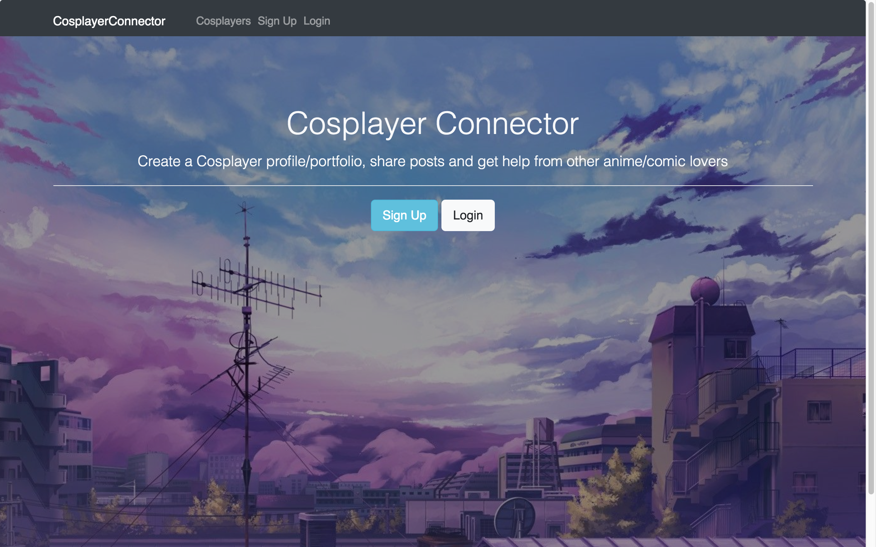Open the Cosplayers page from navbar
876x547 pixels.
pyautogui.click(x=223, y=21)
